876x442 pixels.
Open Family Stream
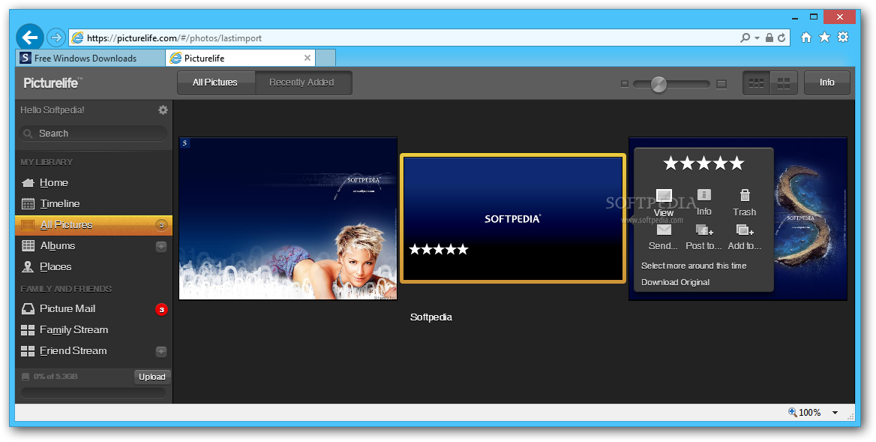pyautogui.click(x=94, y=329)
